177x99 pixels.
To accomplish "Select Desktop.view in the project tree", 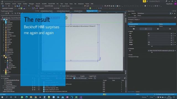I will point(10,53).
